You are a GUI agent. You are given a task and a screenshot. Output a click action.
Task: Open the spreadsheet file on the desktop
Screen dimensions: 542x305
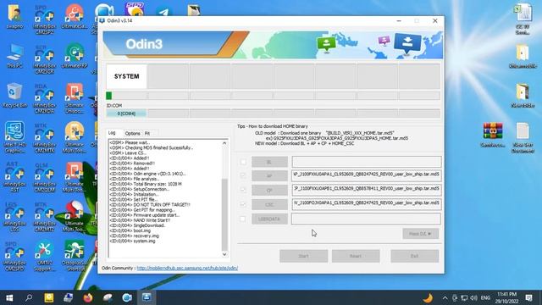pos(523,19)
